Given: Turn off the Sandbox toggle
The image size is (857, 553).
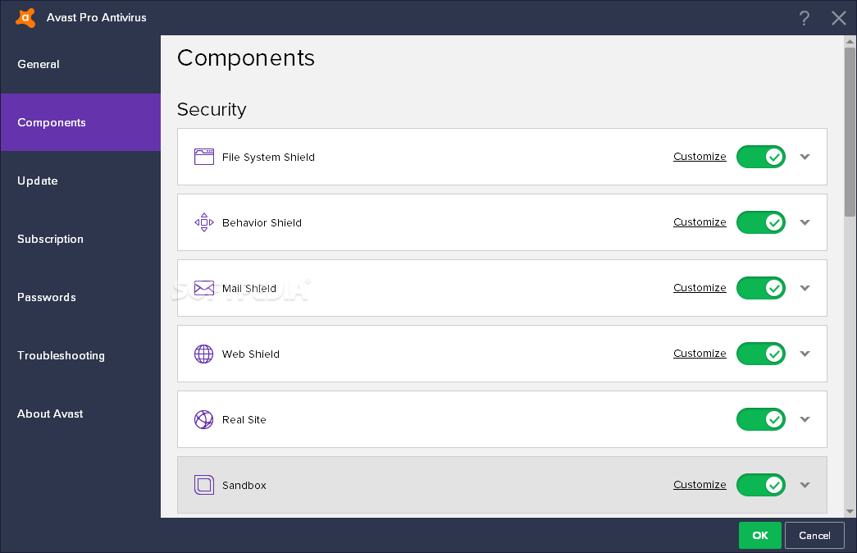Looking at the screenshot, I should tap(761, 485).
